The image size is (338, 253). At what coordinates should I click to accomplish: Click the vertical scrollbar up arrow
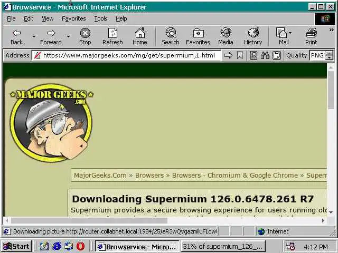pos(331,67)
